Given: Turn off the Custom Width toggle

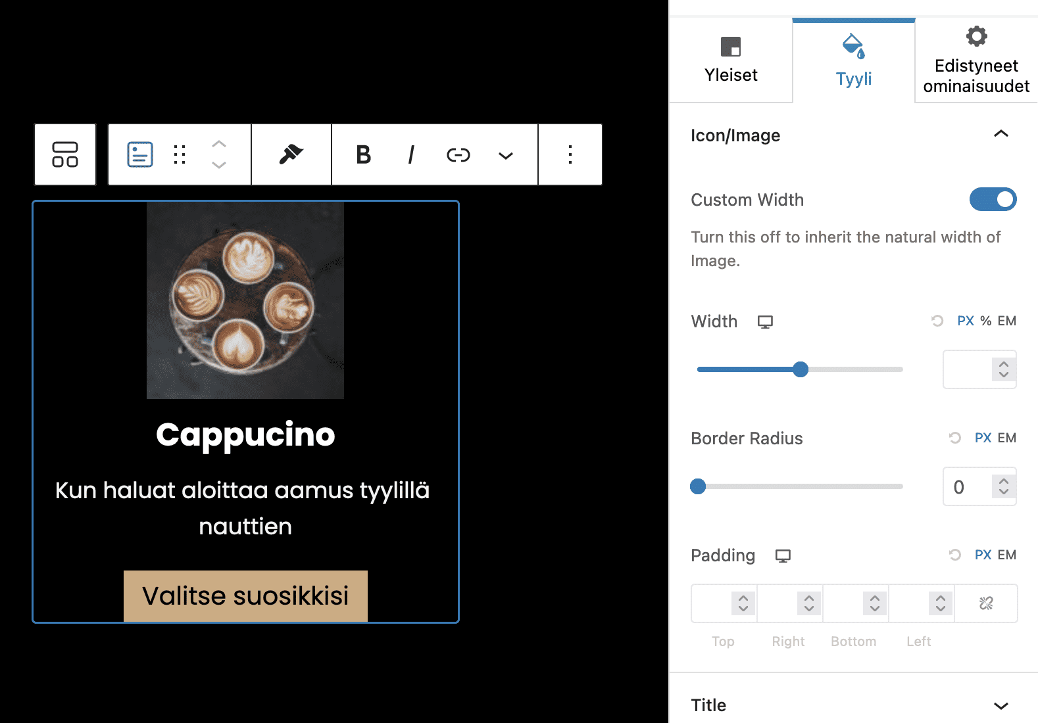Looking at the screenshot, I should 993,199.
